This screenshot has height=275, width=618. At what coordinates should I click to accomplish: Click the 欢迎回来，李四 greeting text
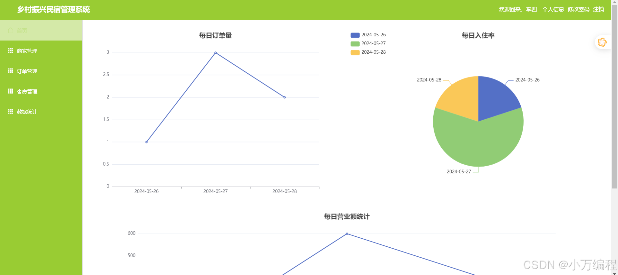518,9
